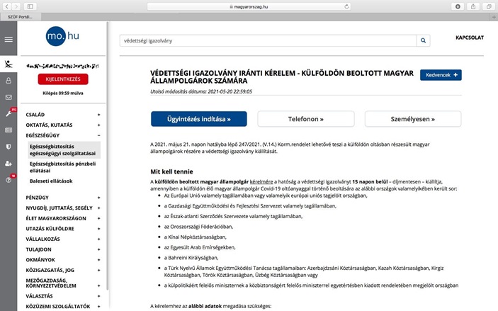Viewport: 498px width, 311px height.
Task: Open the help question mark icon
Action: pyautogui.click(x=9, y=180)
